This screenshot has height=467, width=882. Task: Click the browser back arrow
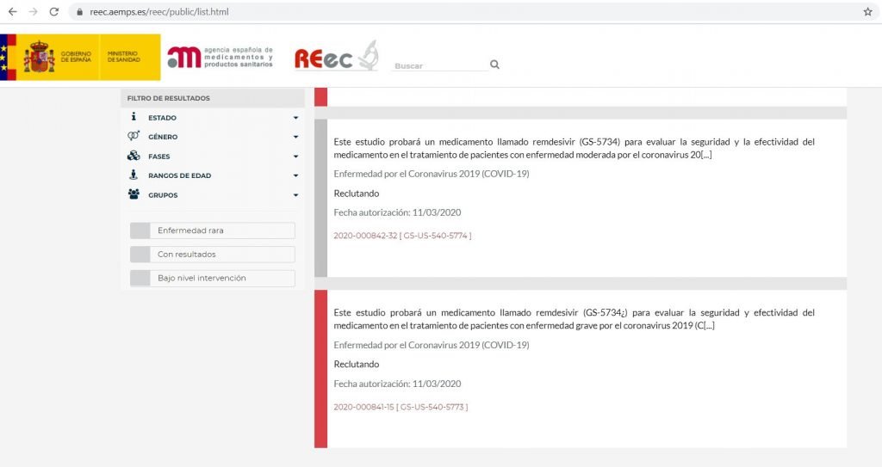point(12,12)
